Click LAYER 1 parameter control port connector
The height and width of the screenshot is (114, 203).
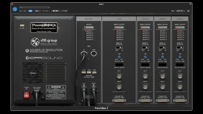click(x=180, y=101)
